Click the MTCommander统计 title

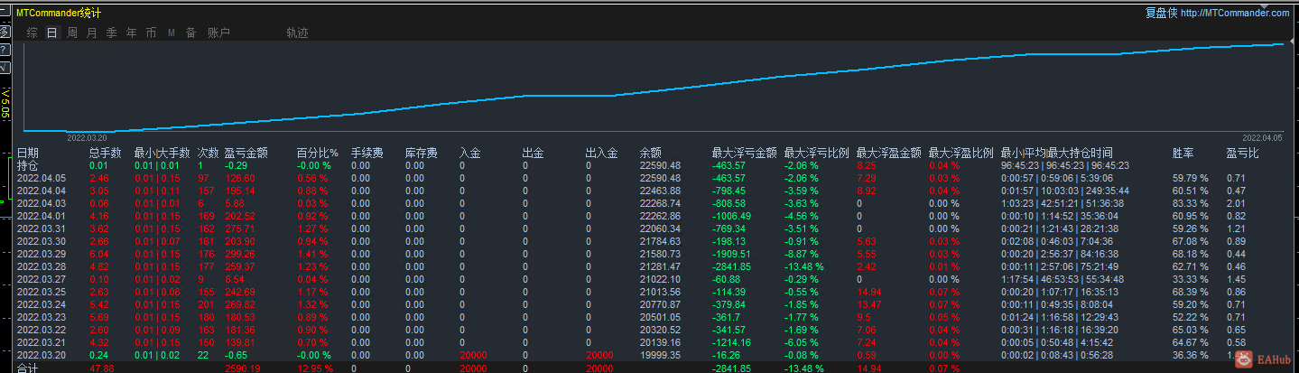coord(60,13)
